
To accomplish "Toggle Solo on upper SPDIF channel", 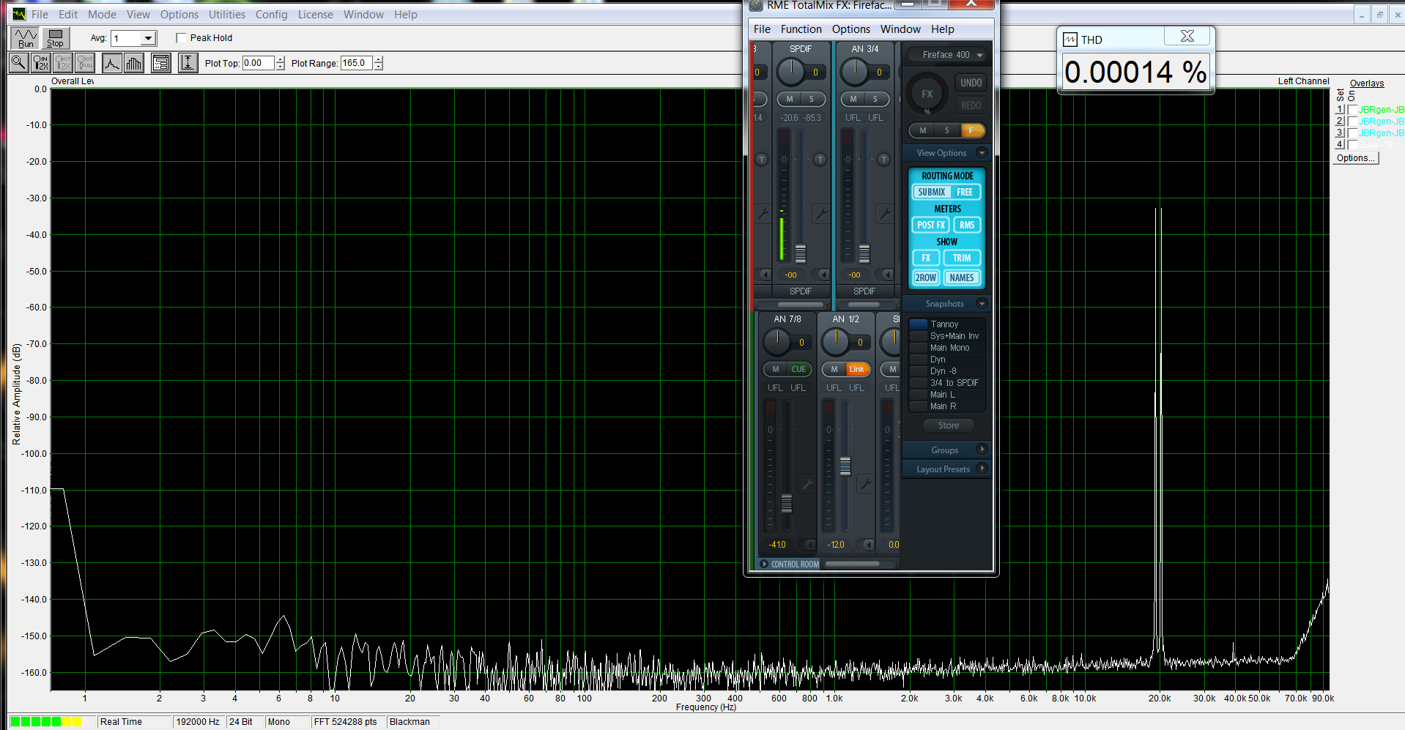I will coord(812,99).
